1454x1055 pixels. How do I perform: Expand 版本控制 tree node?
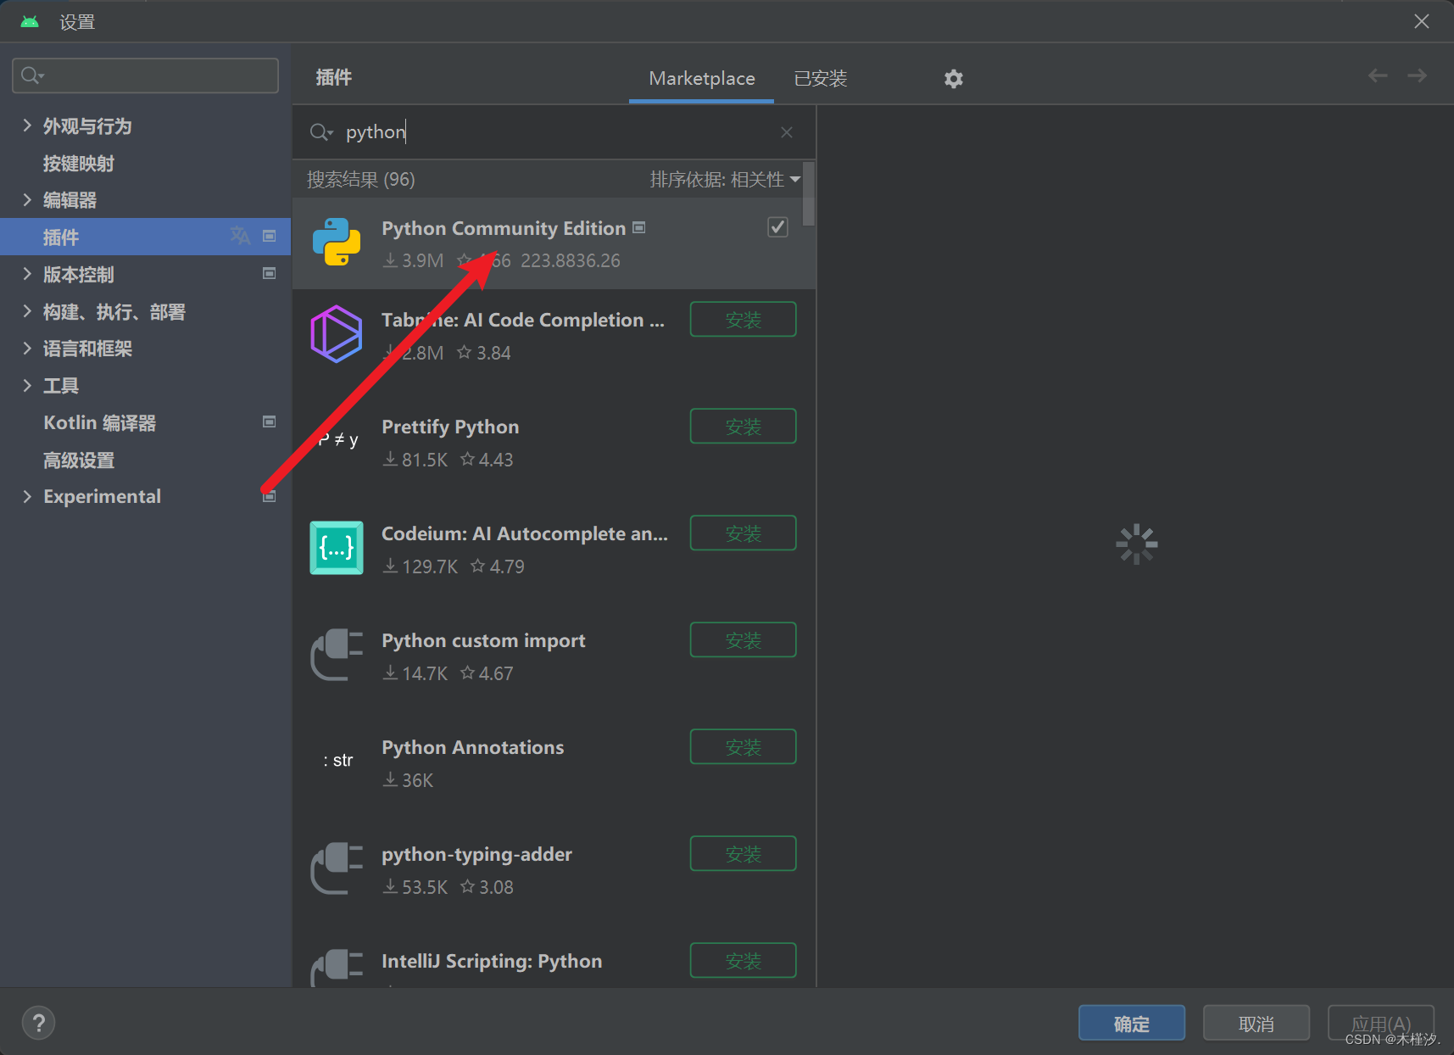27,273
